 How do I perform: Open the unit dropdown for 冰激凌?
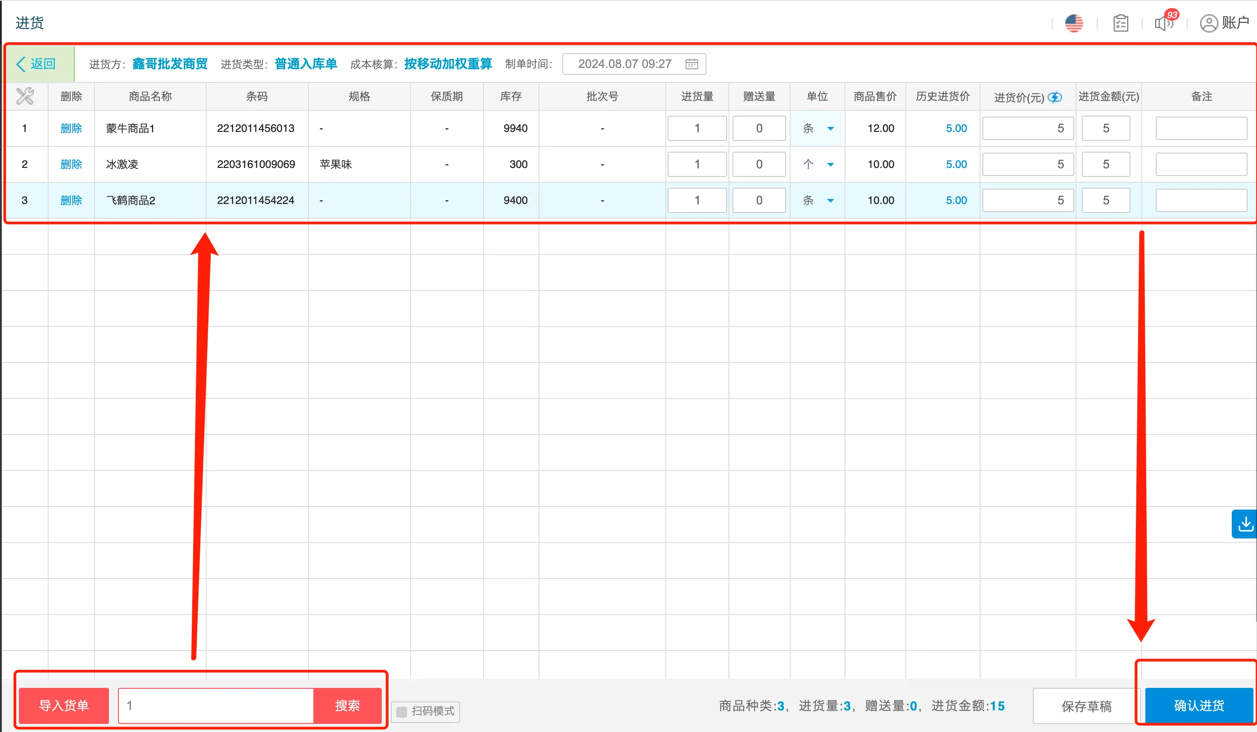click(x=831, y=164)
